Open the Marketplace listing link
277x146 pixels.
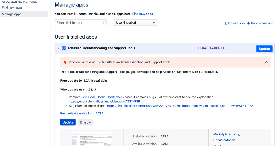click(x=227, y=134)
